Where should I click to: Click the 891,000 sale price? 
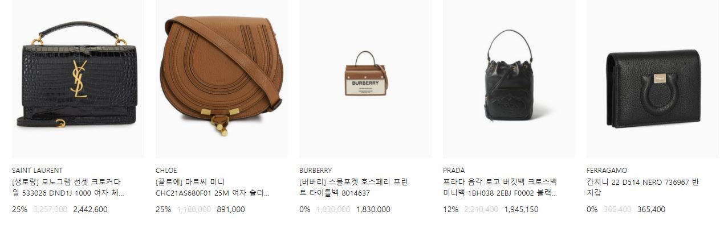(231, 209)
